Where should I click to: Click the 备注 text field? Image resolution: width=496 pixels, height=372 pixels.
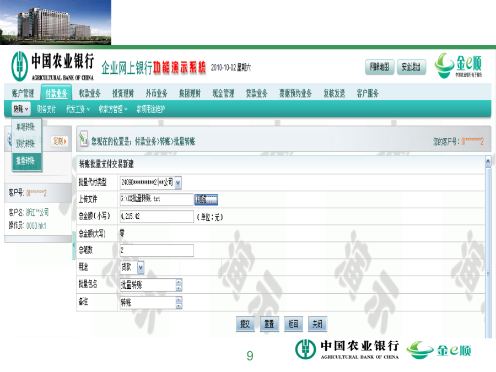[148, 303]
